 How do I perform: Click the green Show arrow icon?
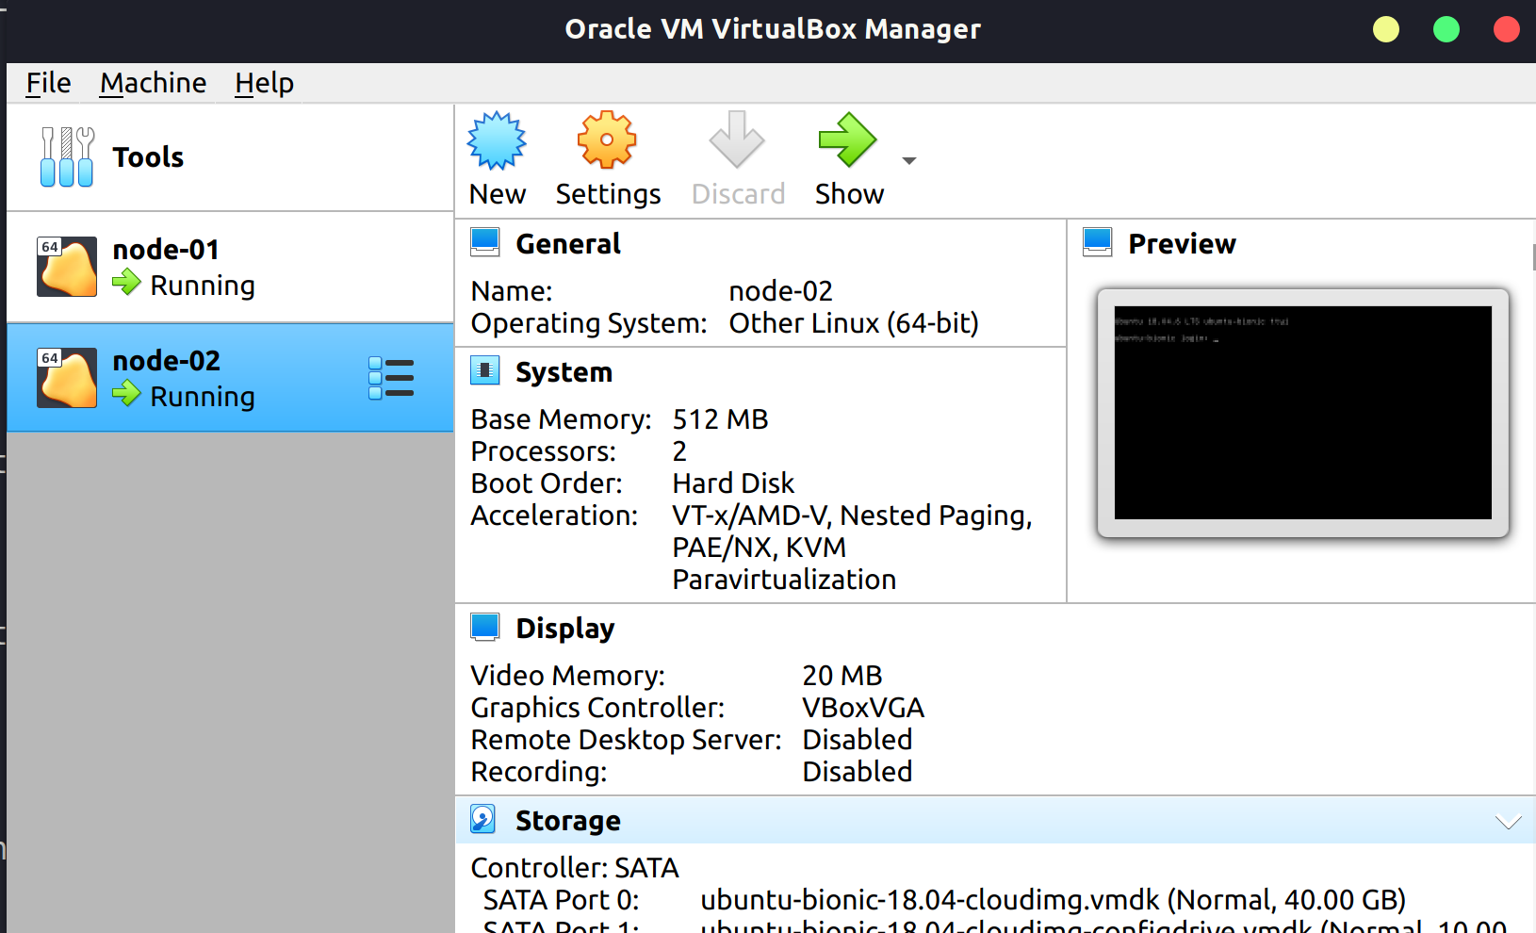[x=847, y=141]
